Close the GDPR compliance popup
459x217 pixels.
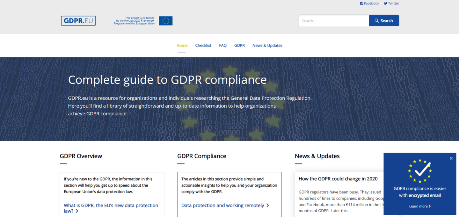tap(451, 158)
